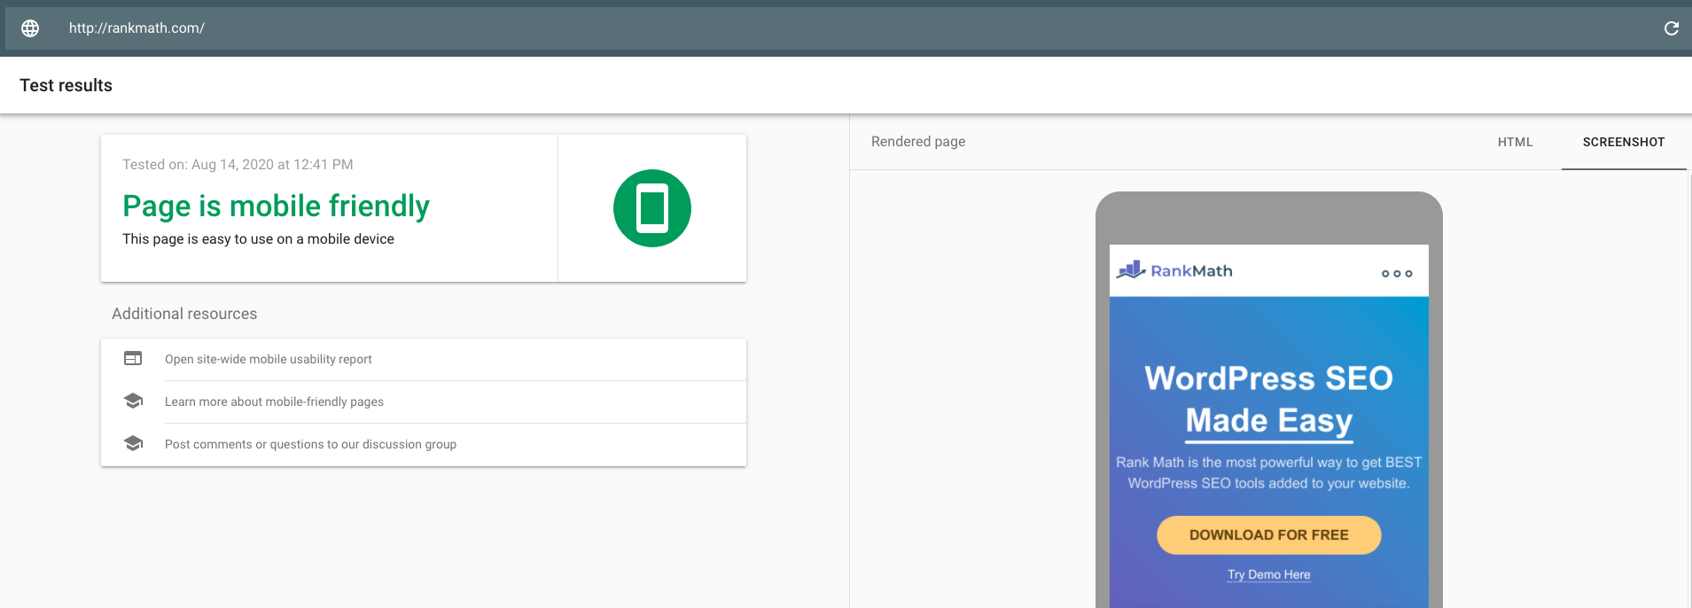Click the Rendered page label
This screenshot has height=608, width=1692.
(x=917, y=142)
